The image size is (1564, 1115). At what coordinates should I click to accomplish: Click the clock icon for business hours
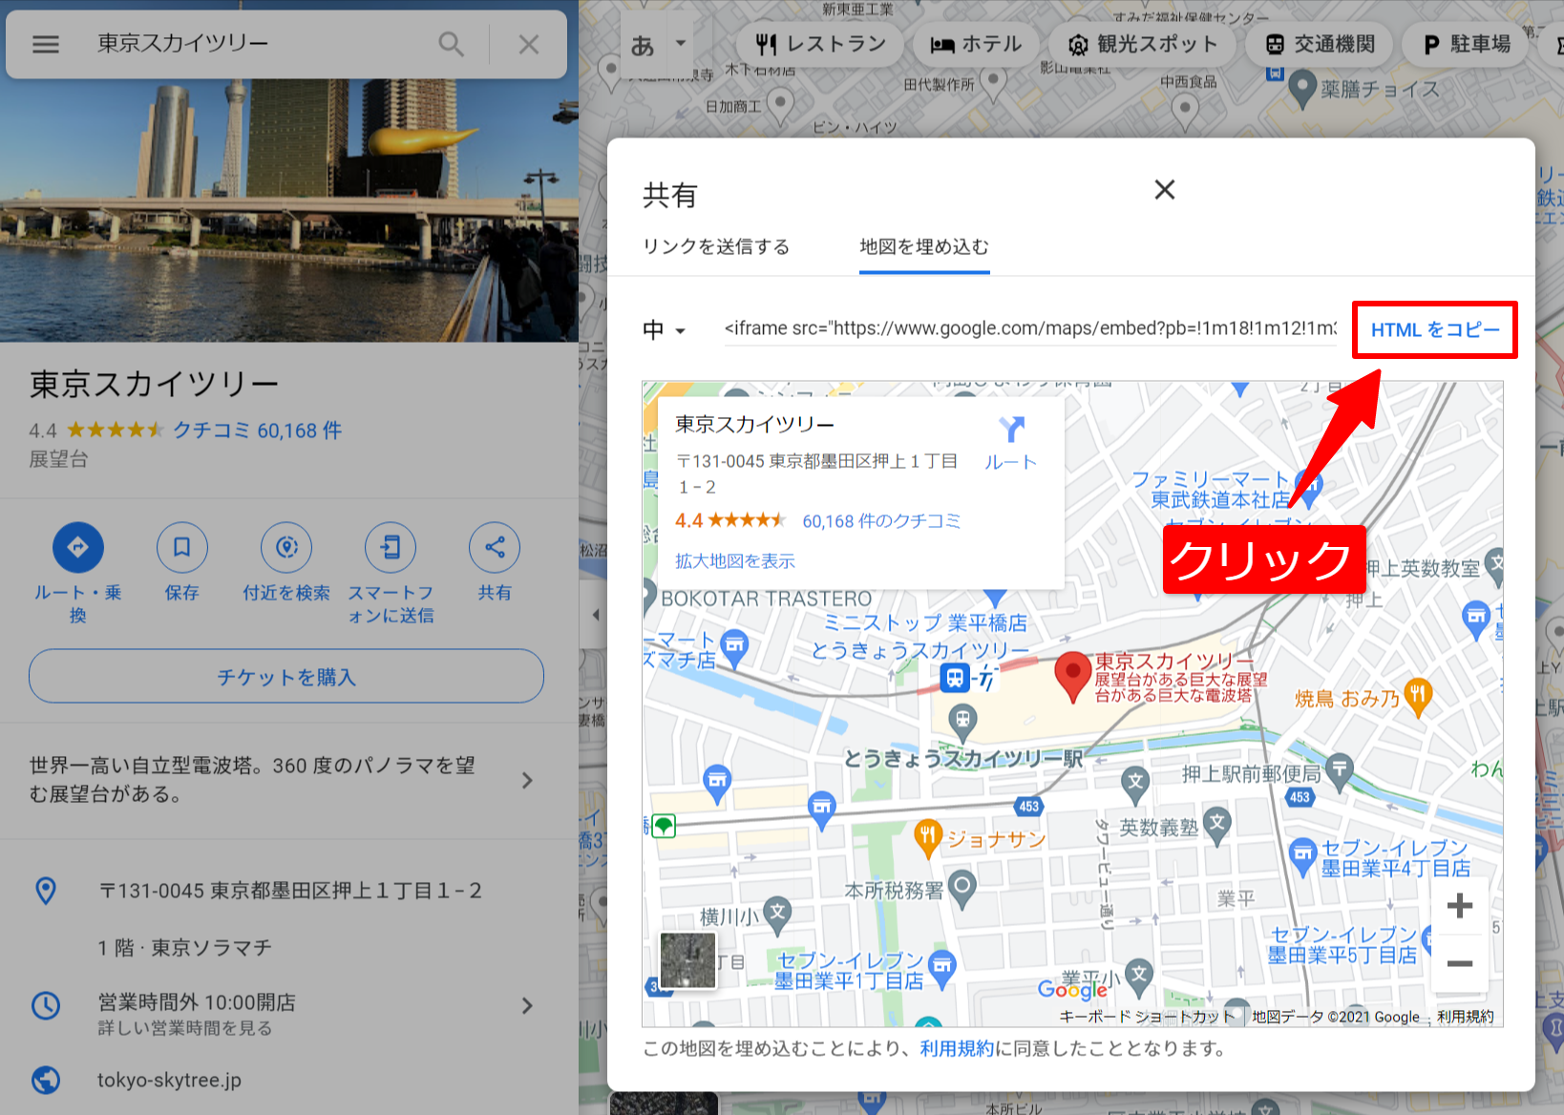46,1005
